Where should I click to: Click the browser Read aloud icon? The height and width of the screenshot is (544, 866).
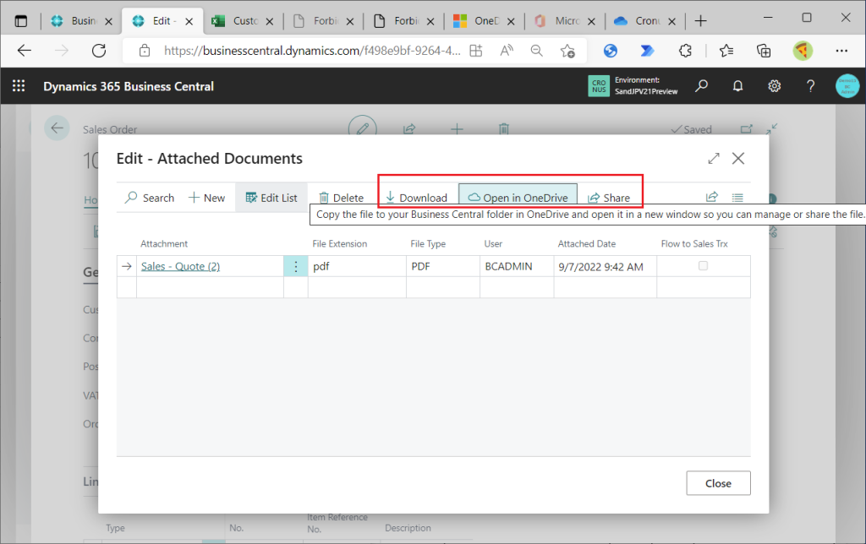tap(507, 51)
